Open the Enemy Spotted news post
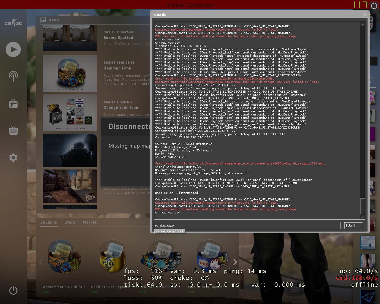 tap(118, 38)
